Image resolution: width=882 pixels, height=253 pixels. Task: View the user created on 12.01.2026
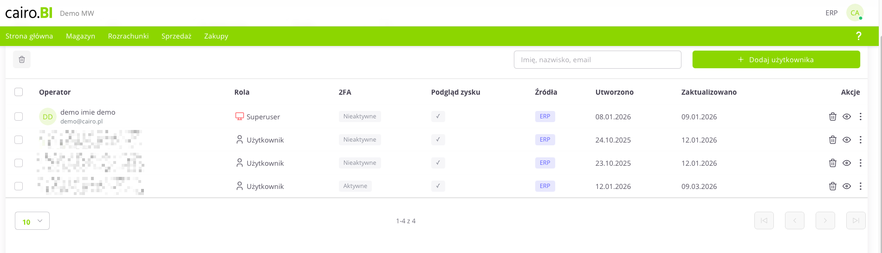(847, 186)
